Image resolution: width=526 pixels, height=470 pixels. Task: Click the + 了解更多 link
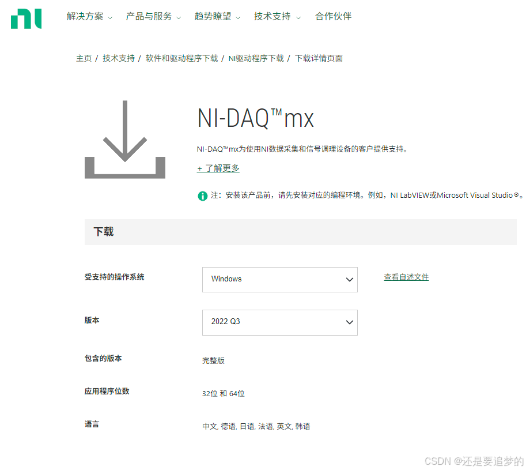pos(218,168)
